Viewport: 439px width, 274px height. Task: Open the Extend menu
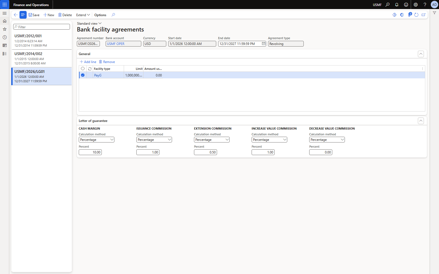[x=83, y=15]
